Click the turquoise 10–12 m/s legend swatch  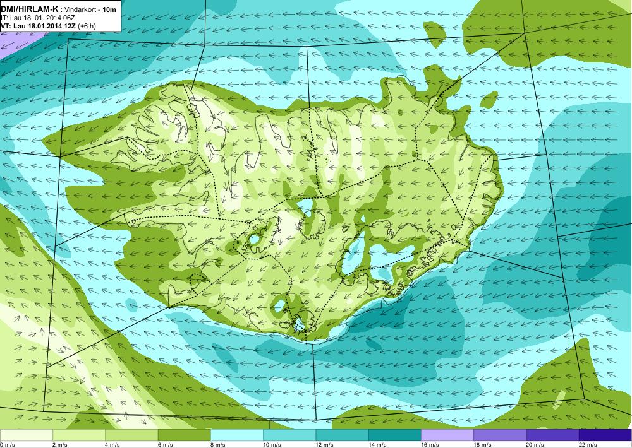(289, 435)
